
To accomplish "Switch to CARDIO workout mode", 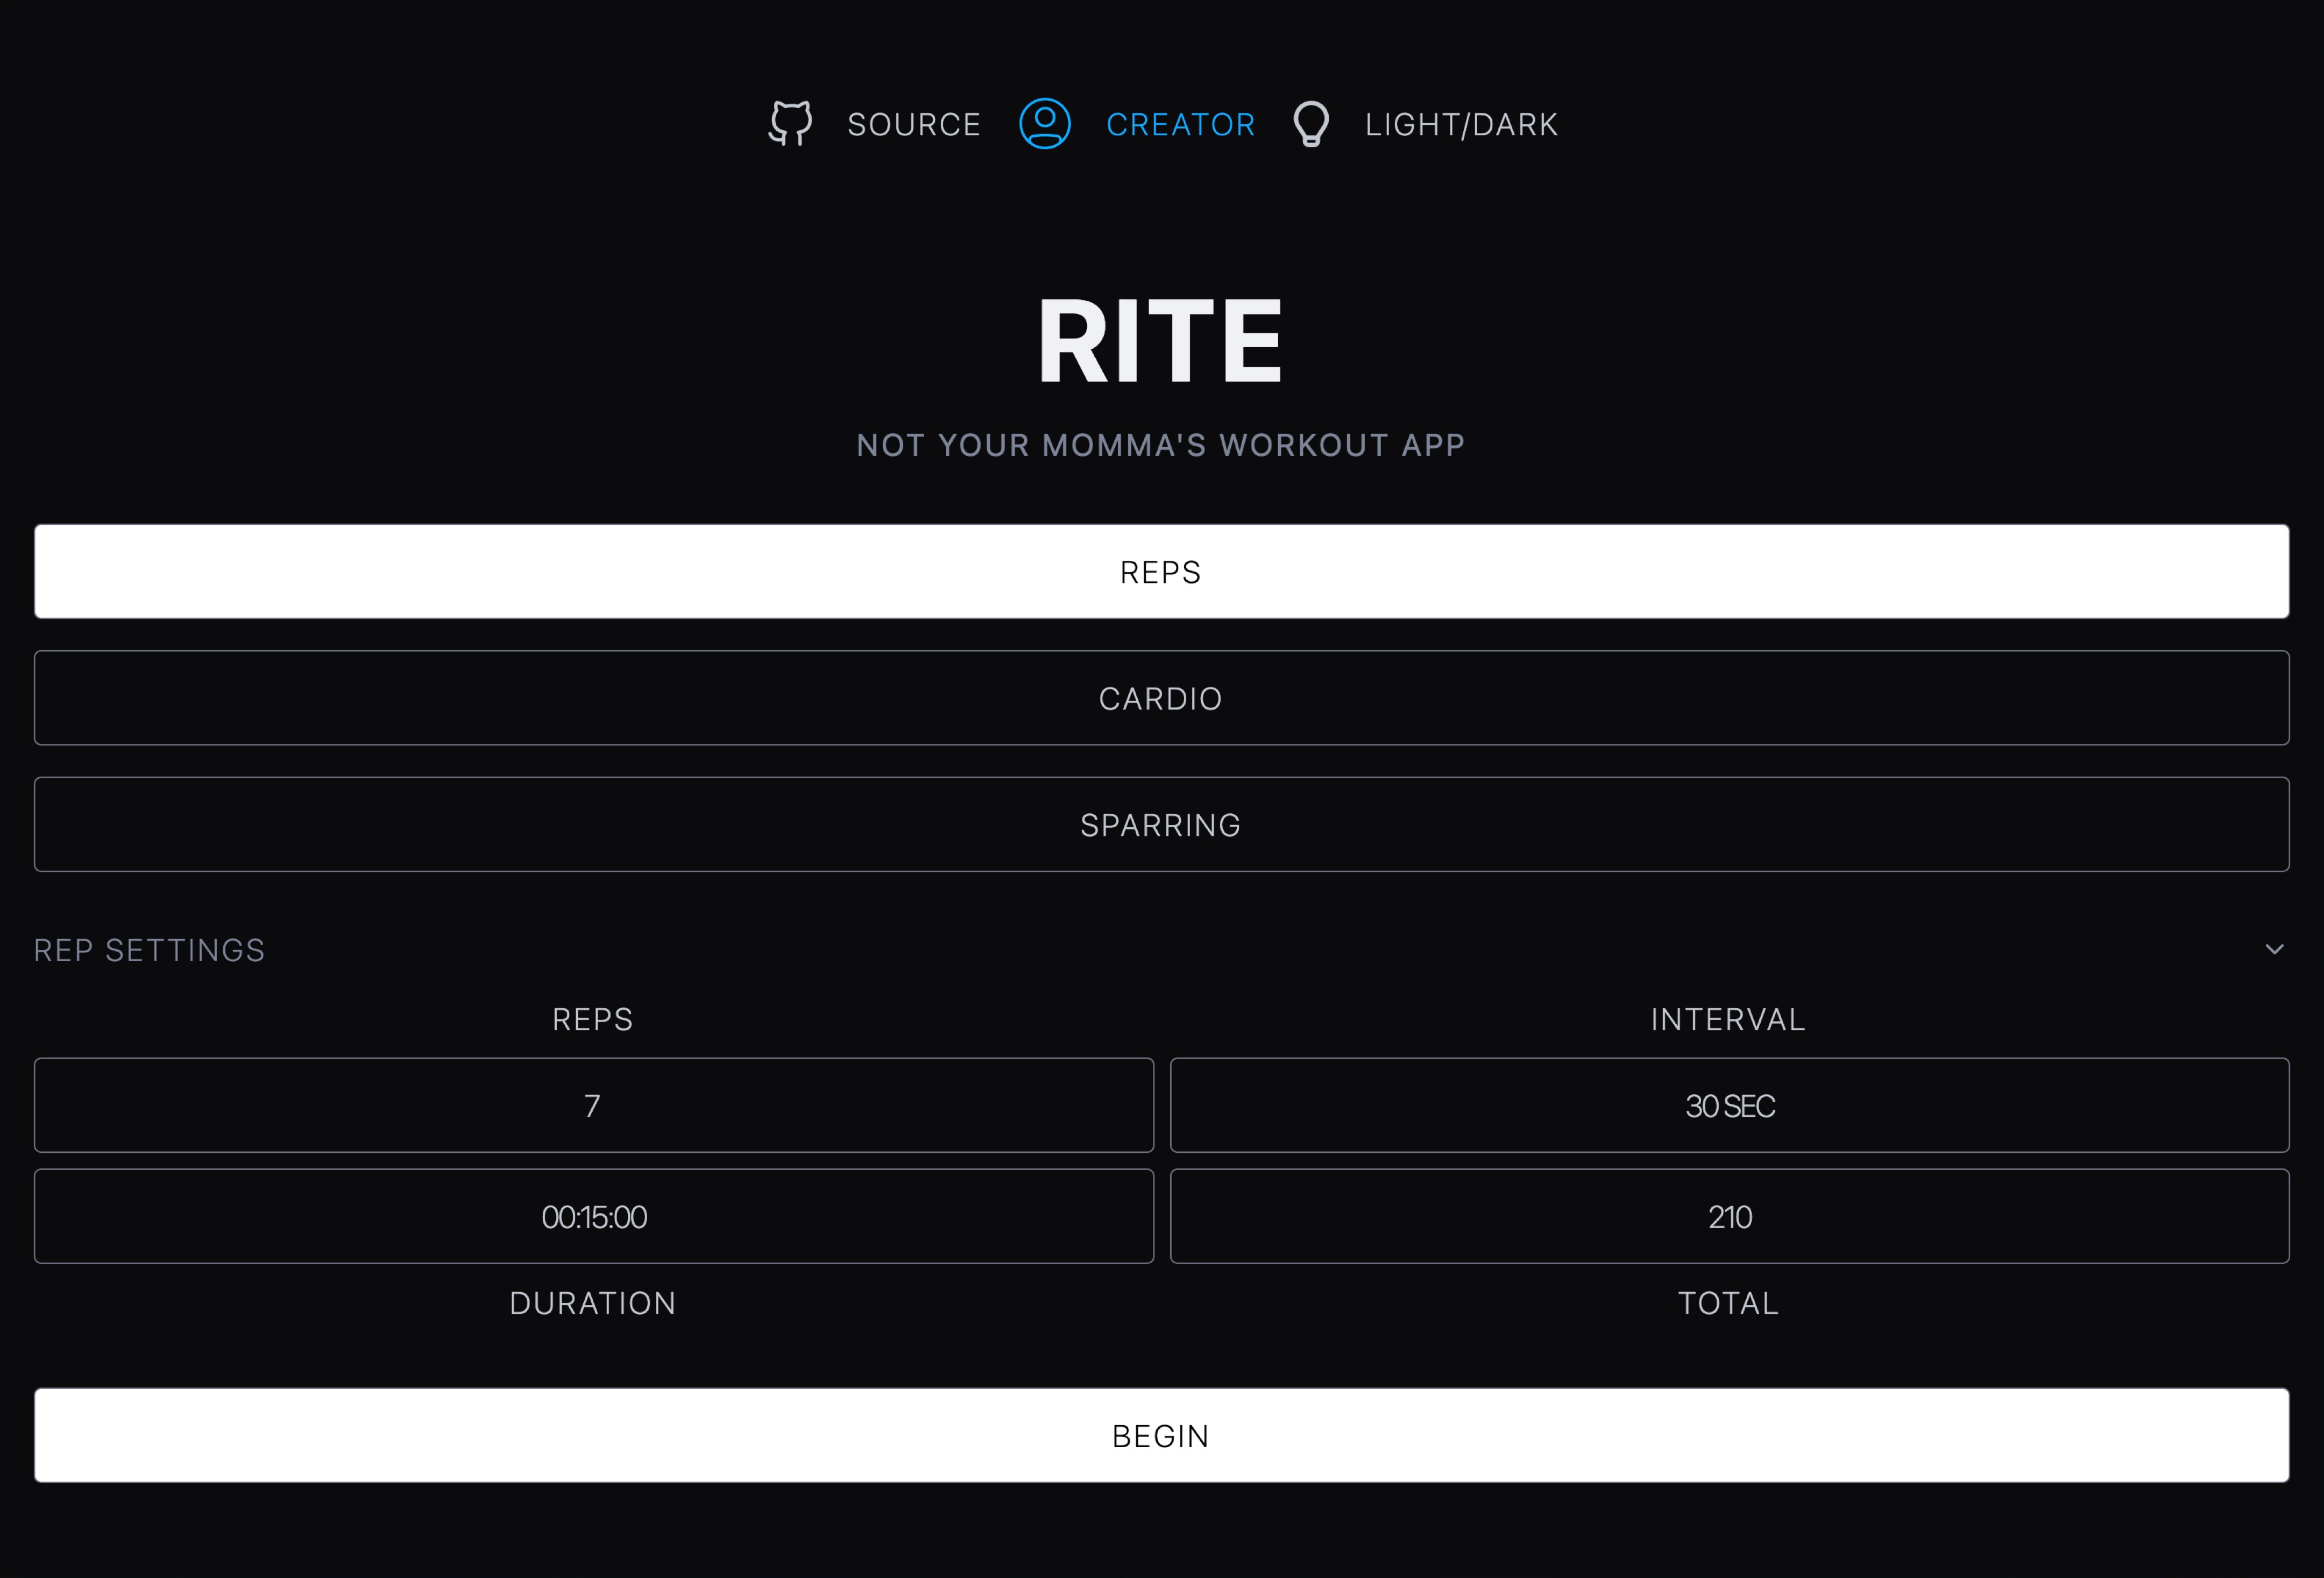I will (x=1161, y=699).
